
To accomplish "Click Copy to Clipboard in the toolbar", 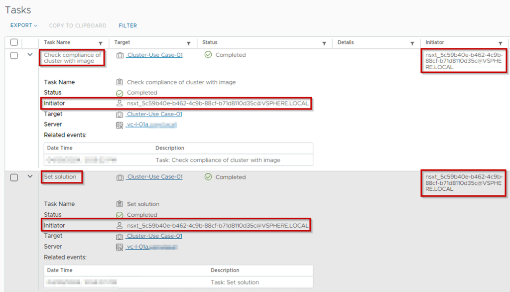I will pos(78,25).
